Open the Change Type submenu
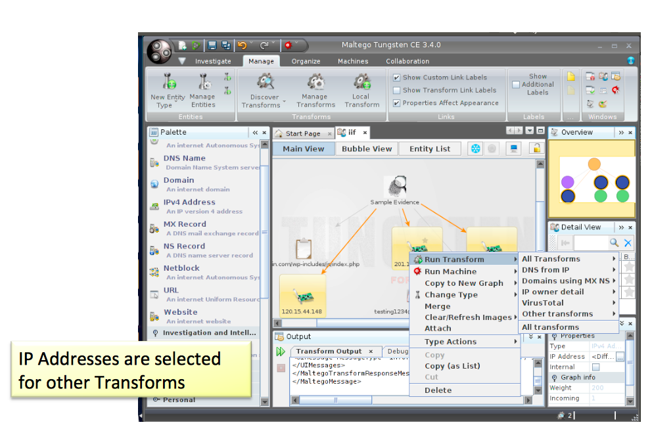 (x=464, y=294)
